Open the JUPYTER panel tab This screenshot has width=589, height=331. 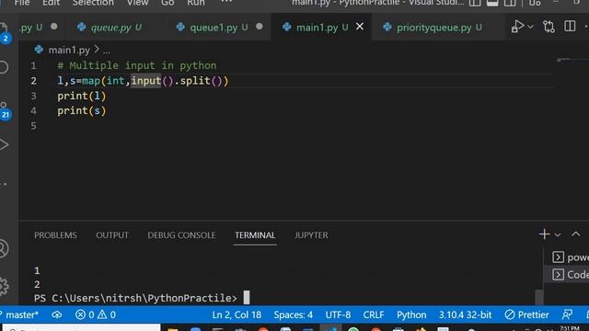pos(311,235)
